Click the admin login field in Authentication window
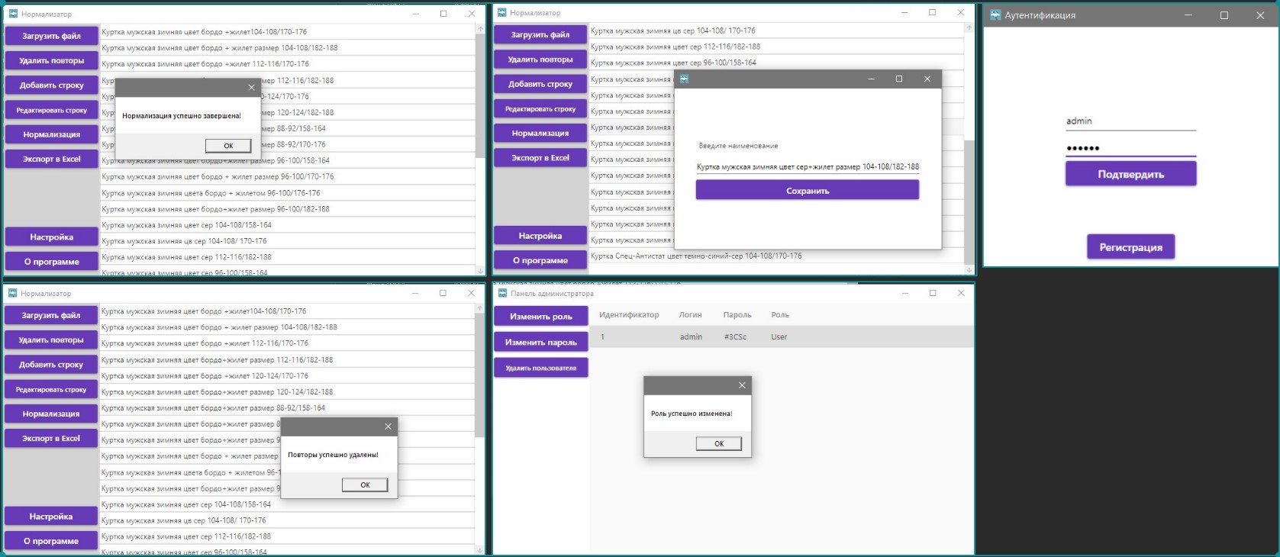The image size is (1280, 557). (1130, 121)
